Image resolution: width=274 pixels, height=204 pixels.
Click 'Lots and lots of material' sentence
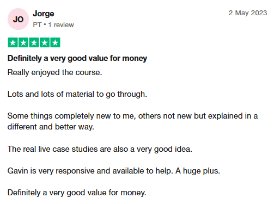tap(77, 94)
